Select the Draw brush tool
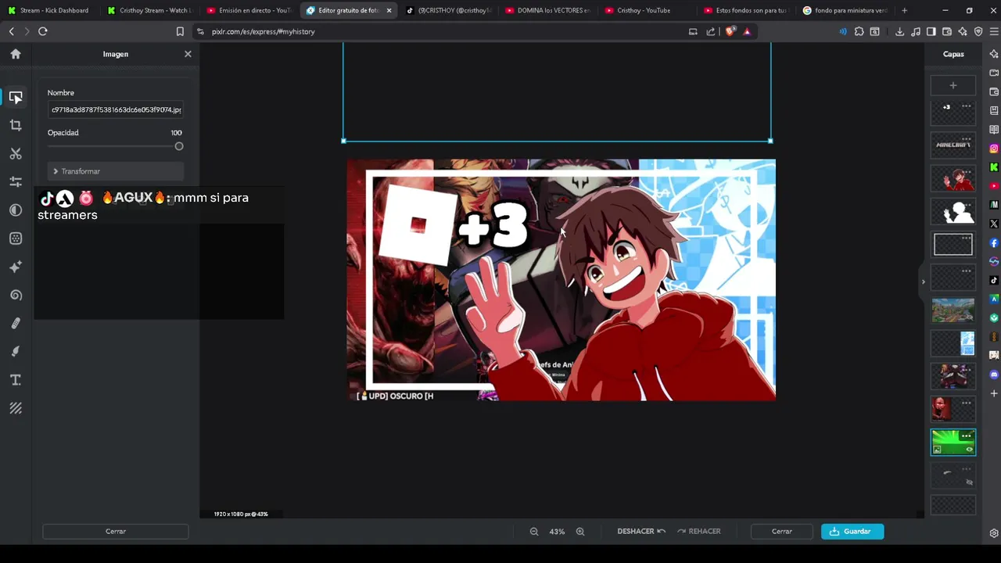 click(x=16, y=351)
